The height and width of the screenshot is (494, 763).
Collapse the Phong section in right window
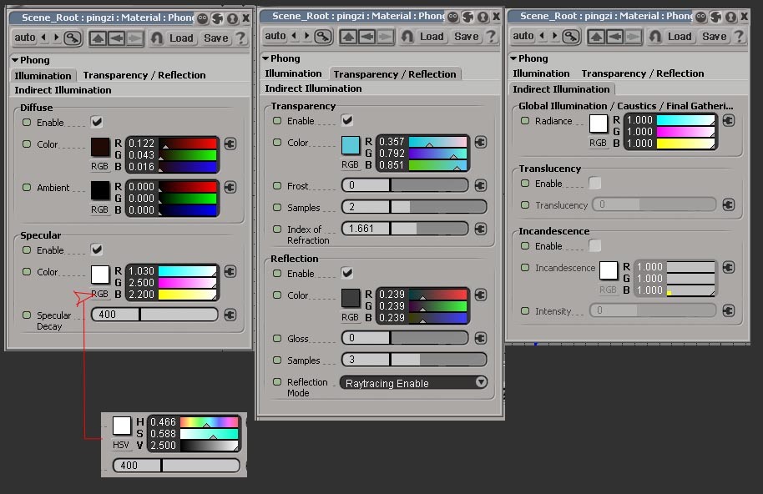click(x=513, y=58)
